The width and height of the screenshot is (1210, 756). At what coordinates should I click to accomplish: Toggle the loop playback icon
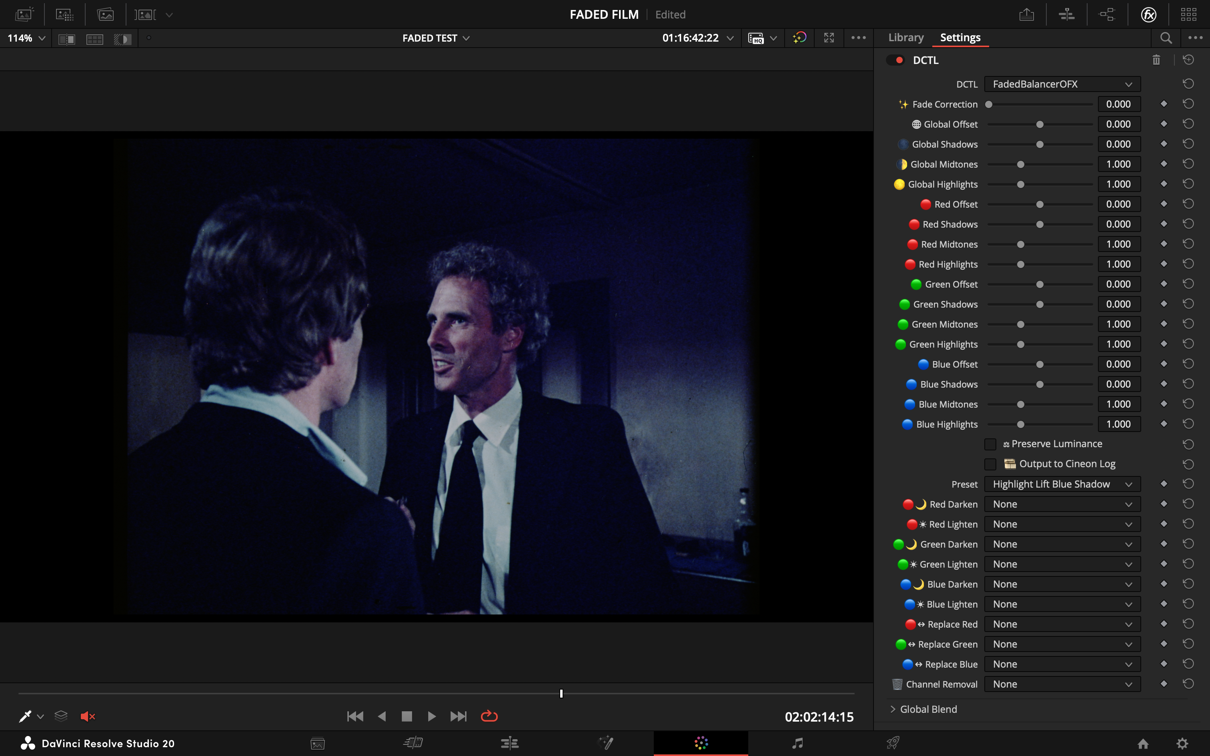[489, 716]
